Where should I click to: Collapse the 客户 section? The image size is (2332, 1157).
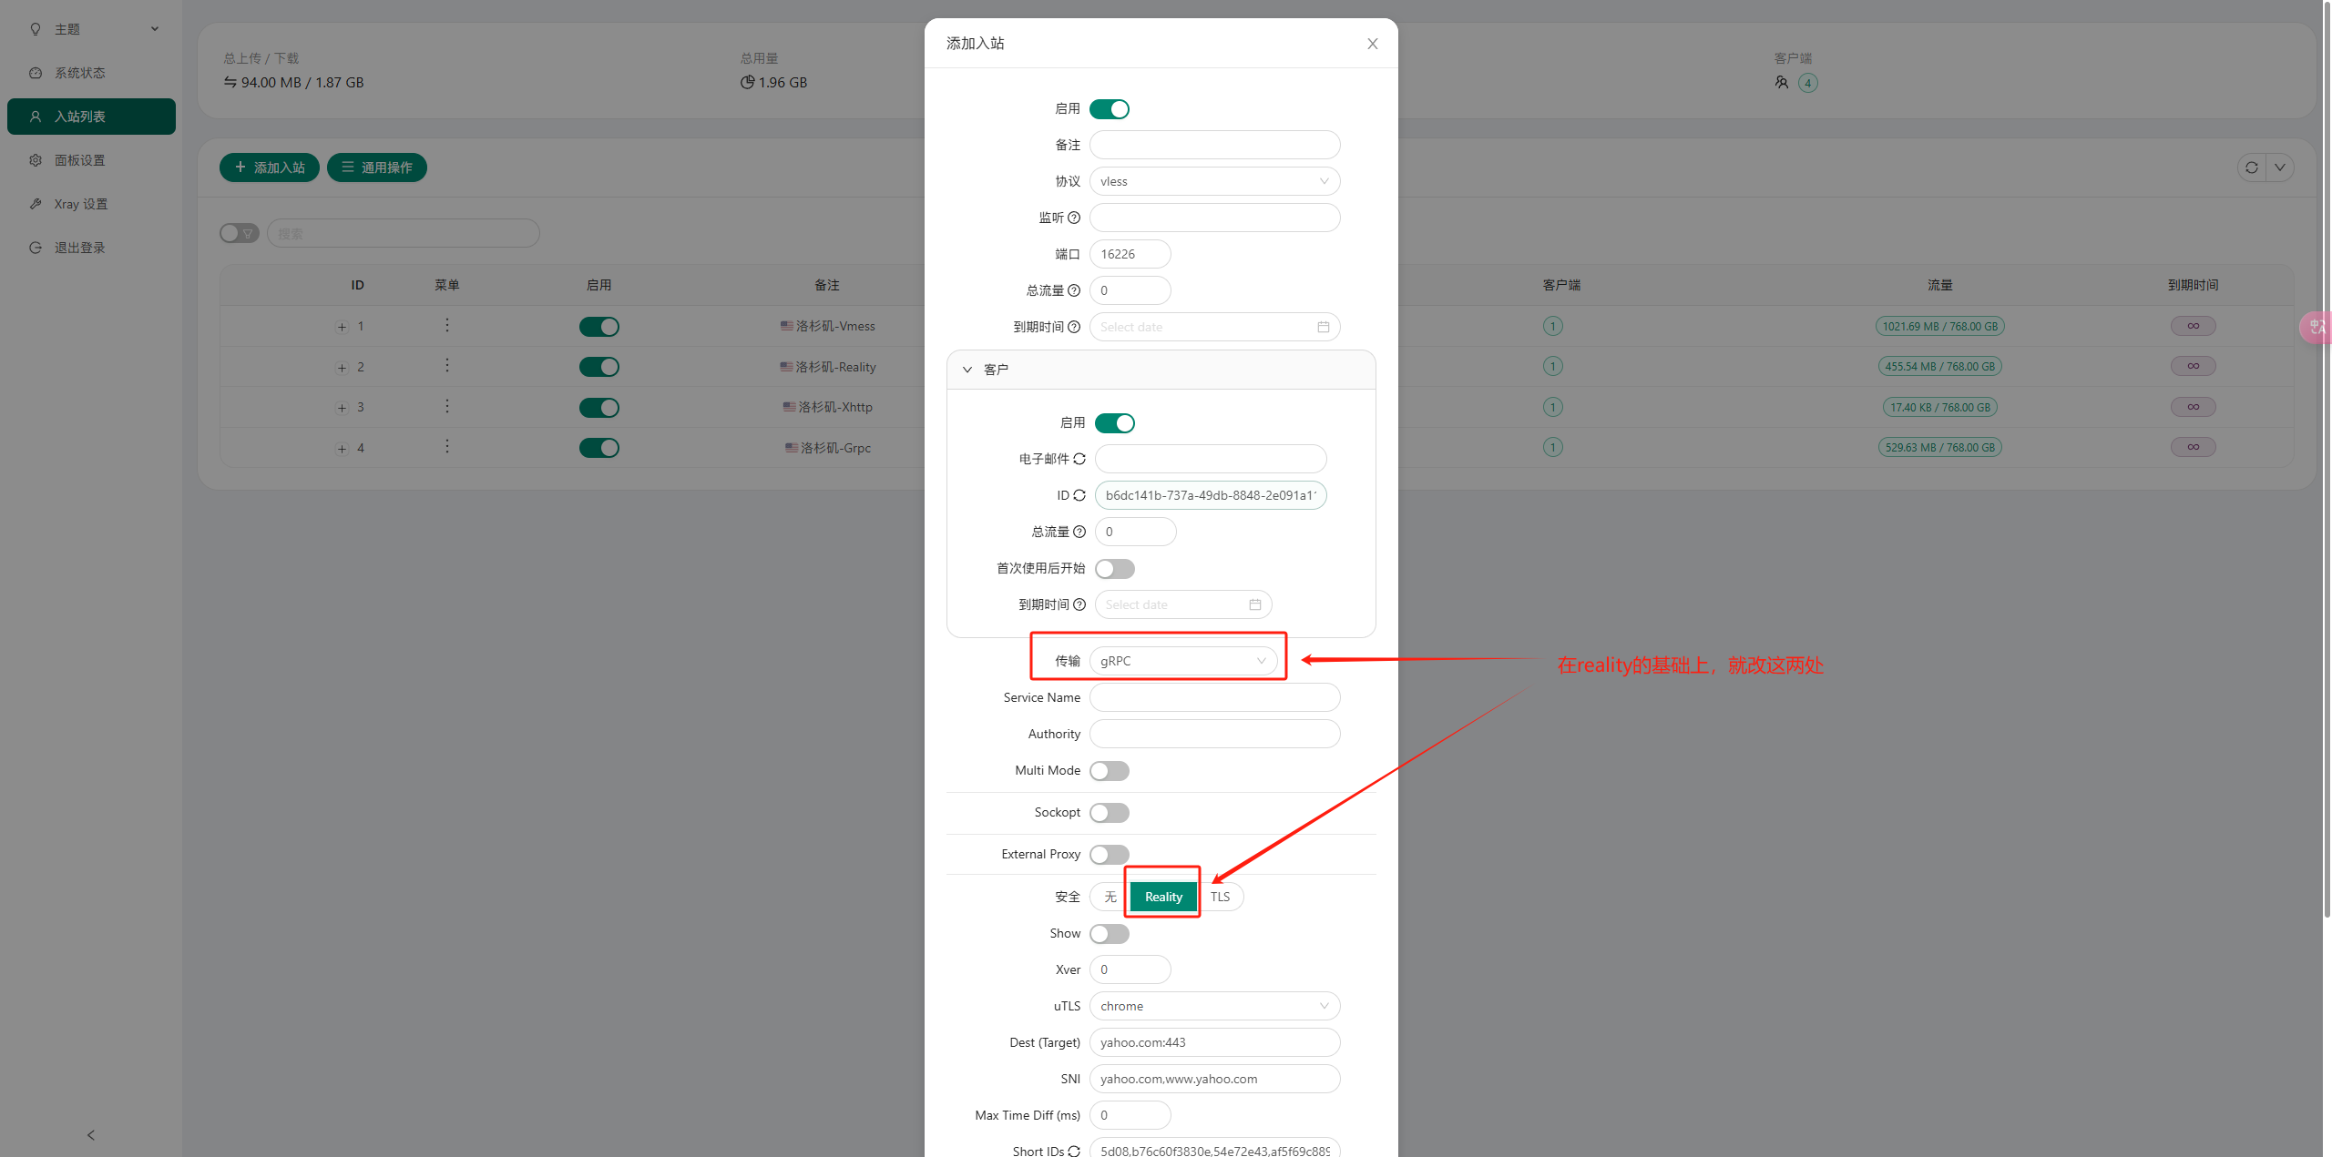pyautogui.click(x=967, y=370)
